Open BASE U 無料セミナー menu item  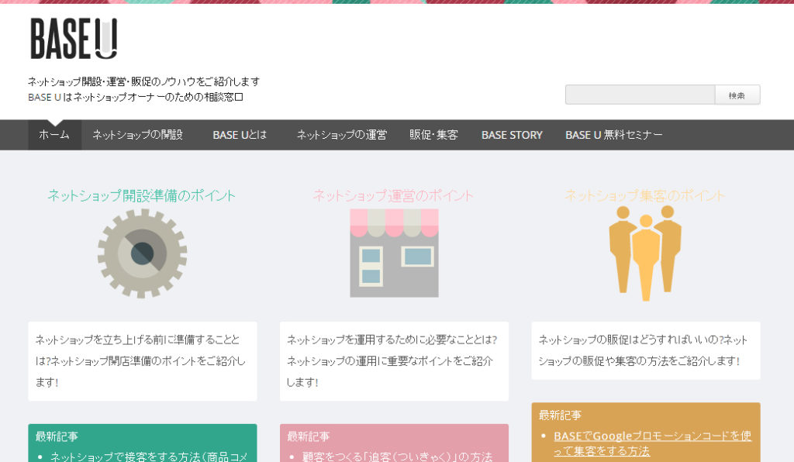pyautogui.click(x=613, y=135)
